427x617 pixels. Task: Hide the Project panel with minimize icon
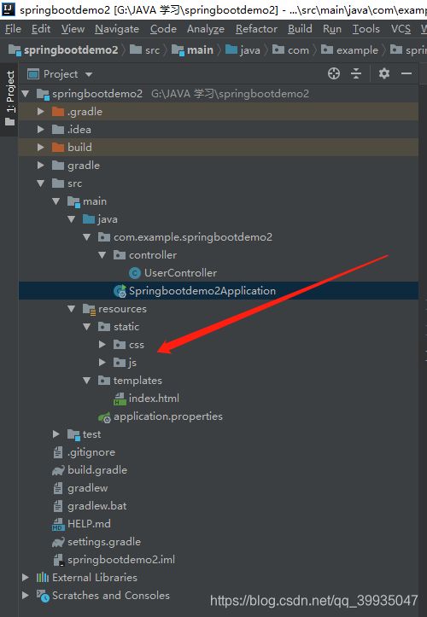point(407,73)
